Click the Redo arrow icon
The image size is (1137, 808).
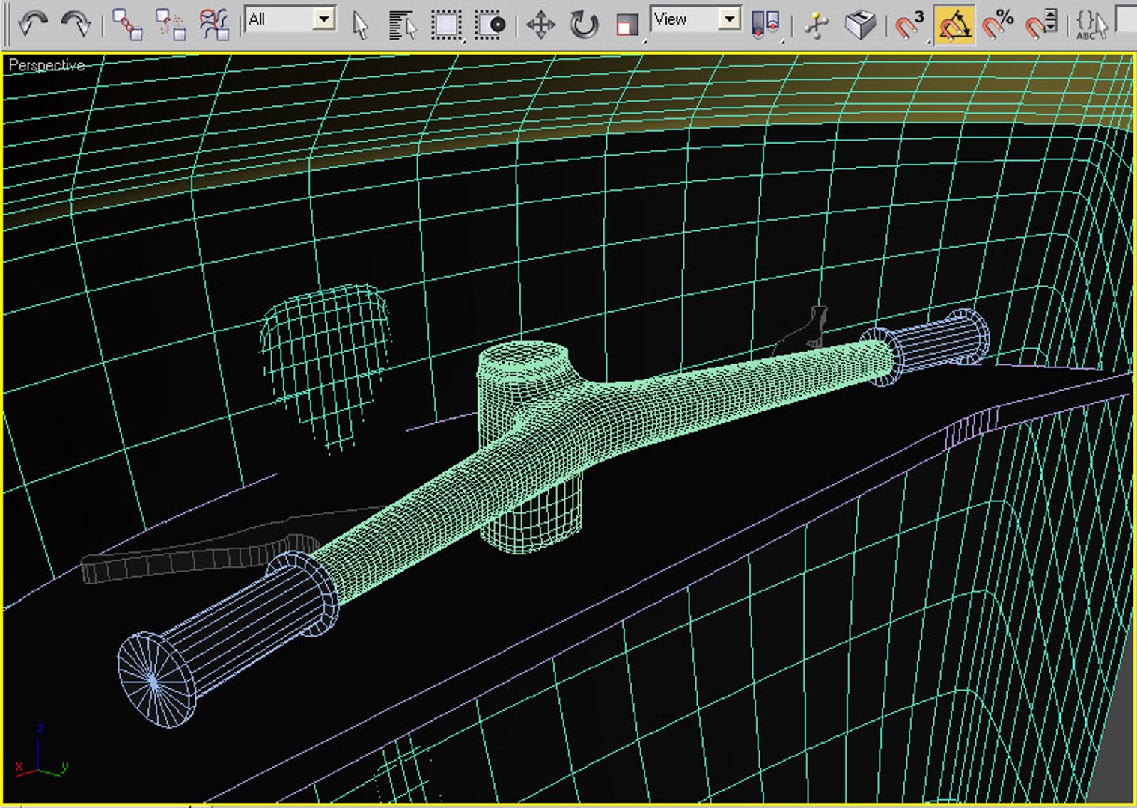(x=76, y=25)
